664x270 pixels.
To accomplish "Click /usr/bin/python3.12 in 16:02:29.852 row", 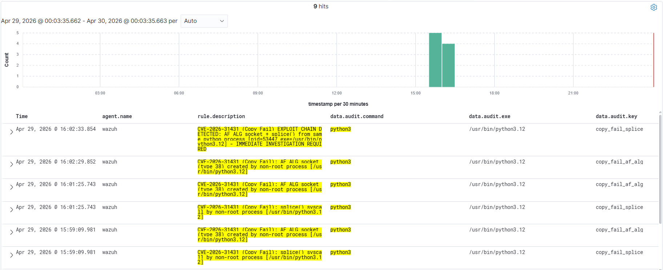I will pos(497,162).
